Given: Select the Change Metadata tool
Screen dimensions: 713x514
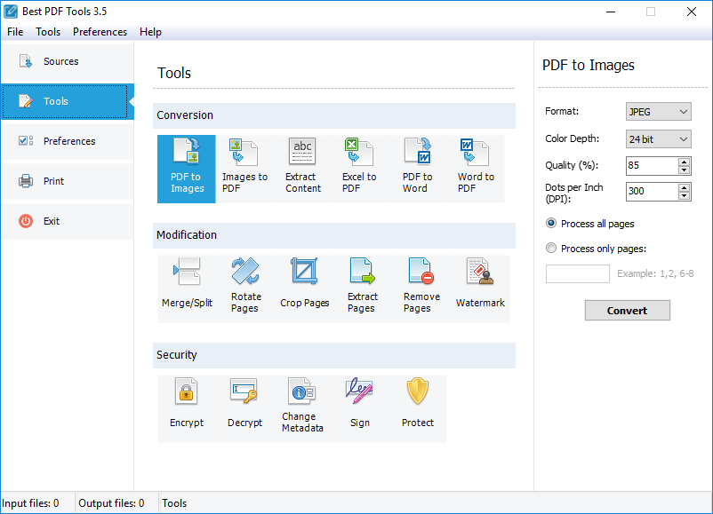Looking at the screenshot, I should [302, 404].
